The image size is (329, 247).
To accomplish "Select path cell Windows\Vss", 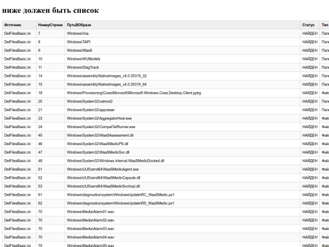I will pos(183,34).
